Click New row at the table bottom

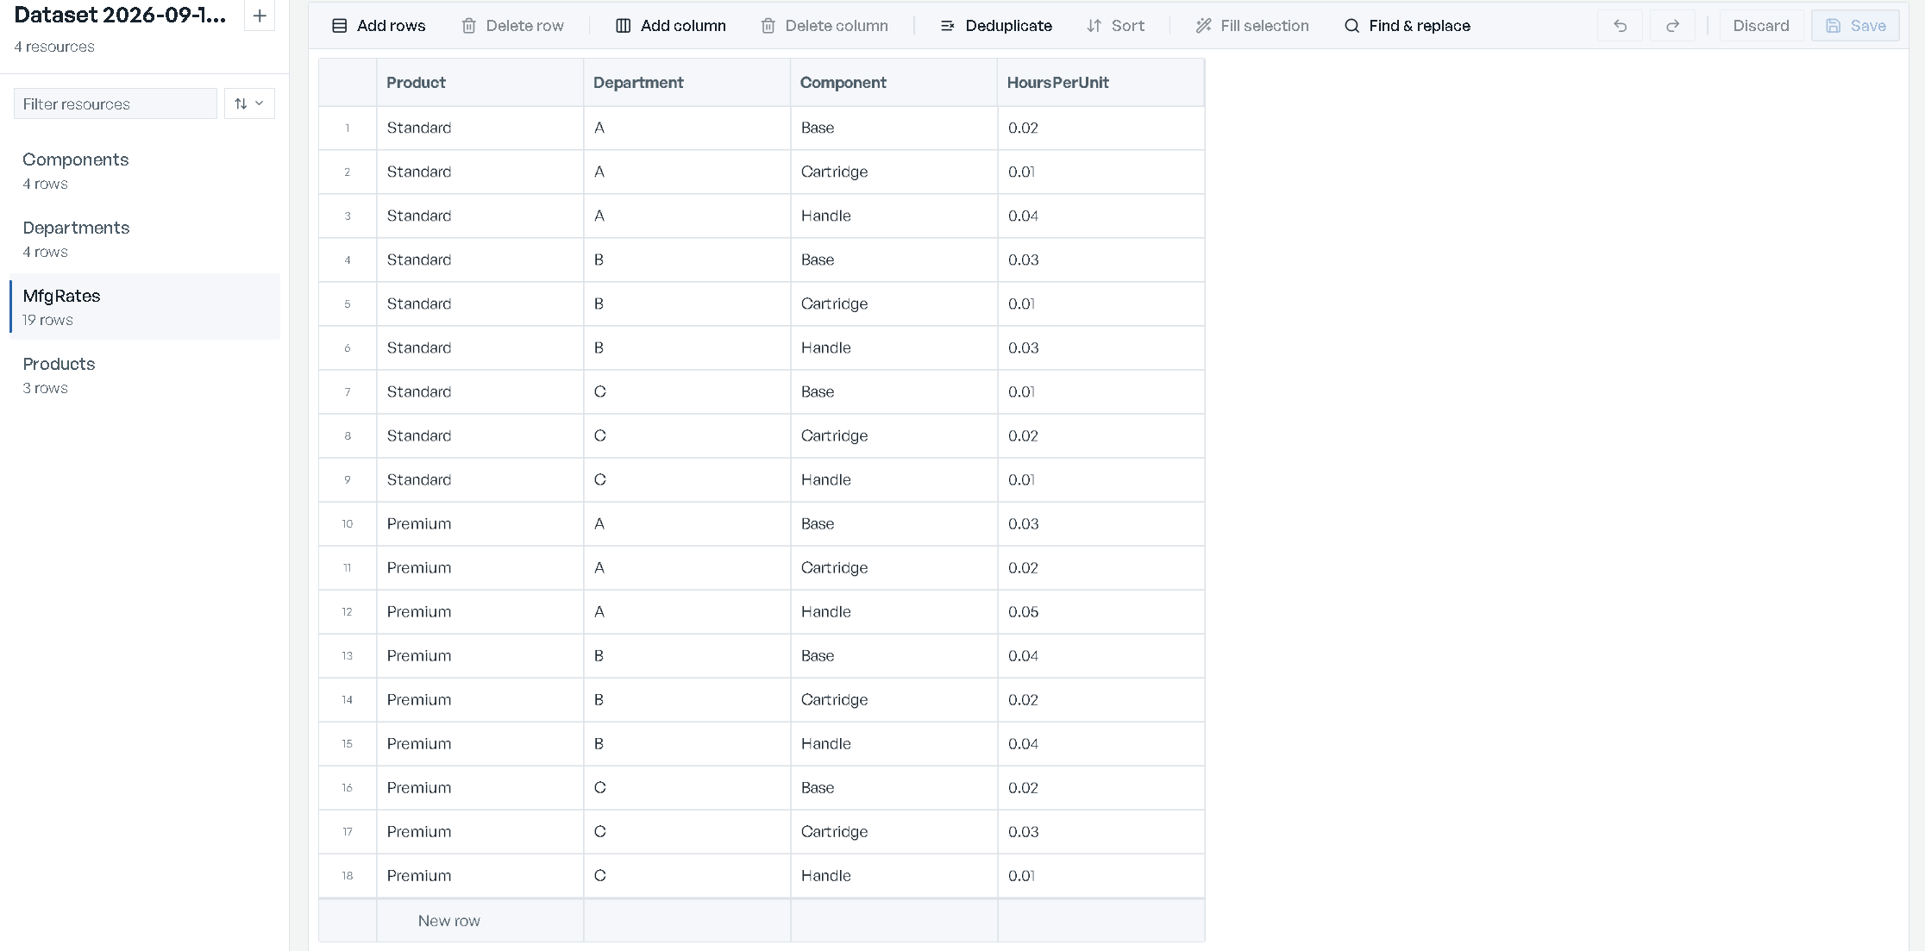tap(448, 921)
